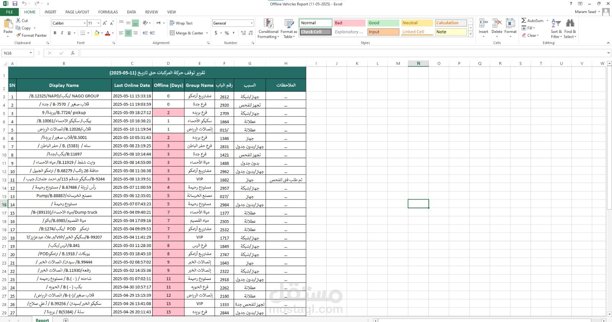Open the Maram Sead account menu
Screen dimensions: 612x322
click(x=587, y=12)
